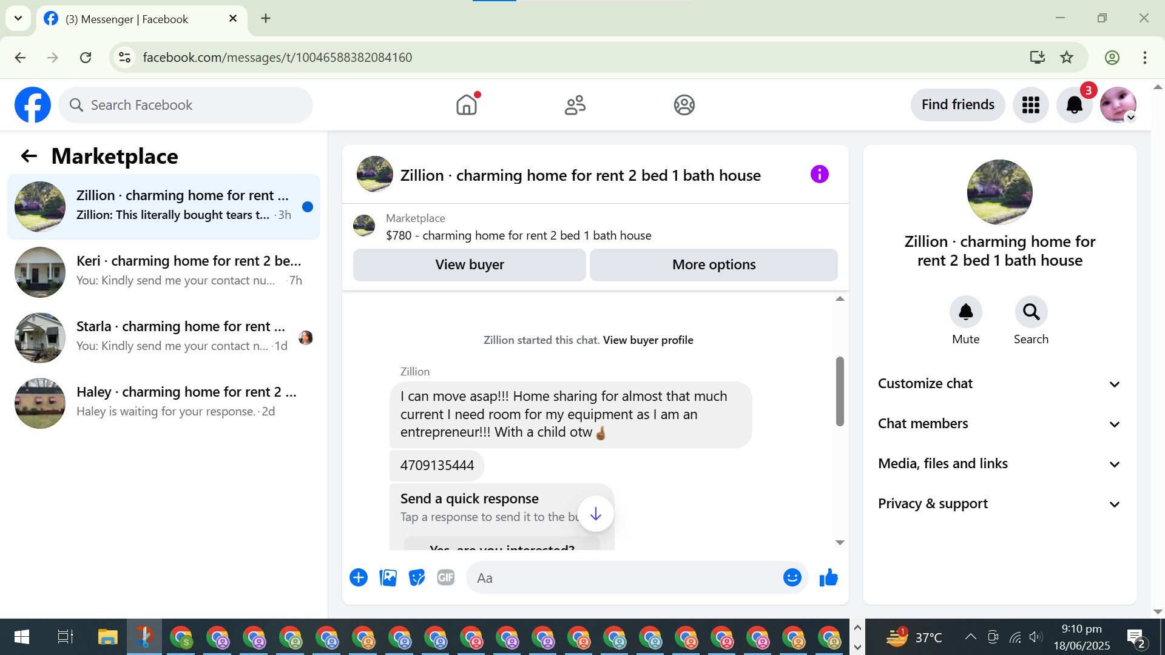Select the Messenger | Facebook browser tab

click(x=142, y=19)
